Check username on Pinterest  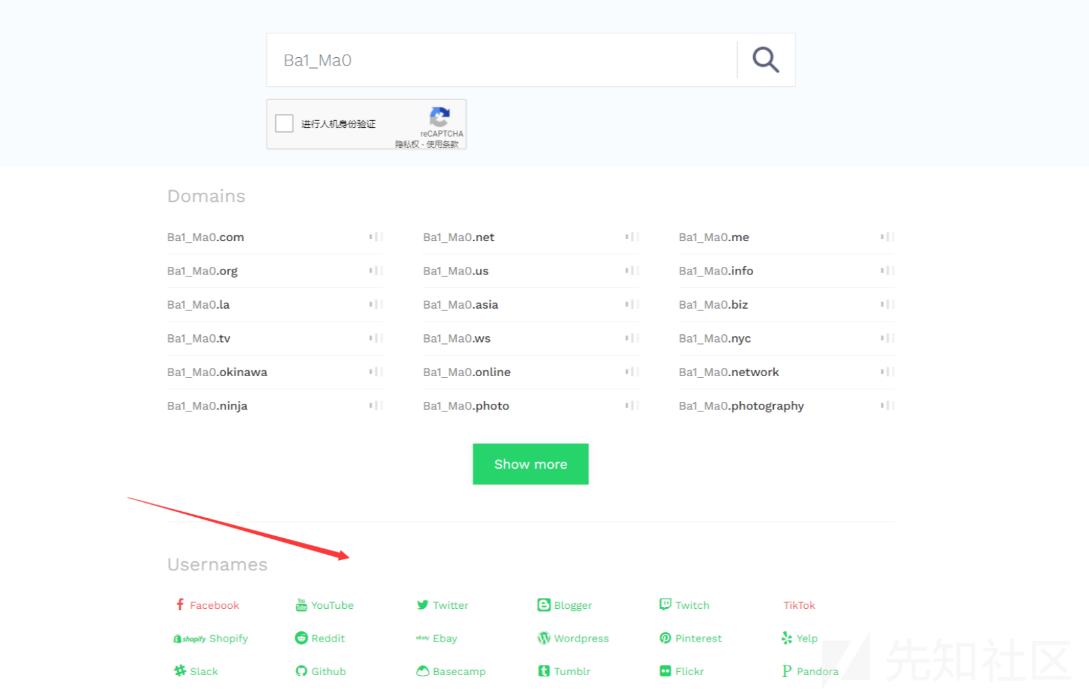click(x=691, y=638)
